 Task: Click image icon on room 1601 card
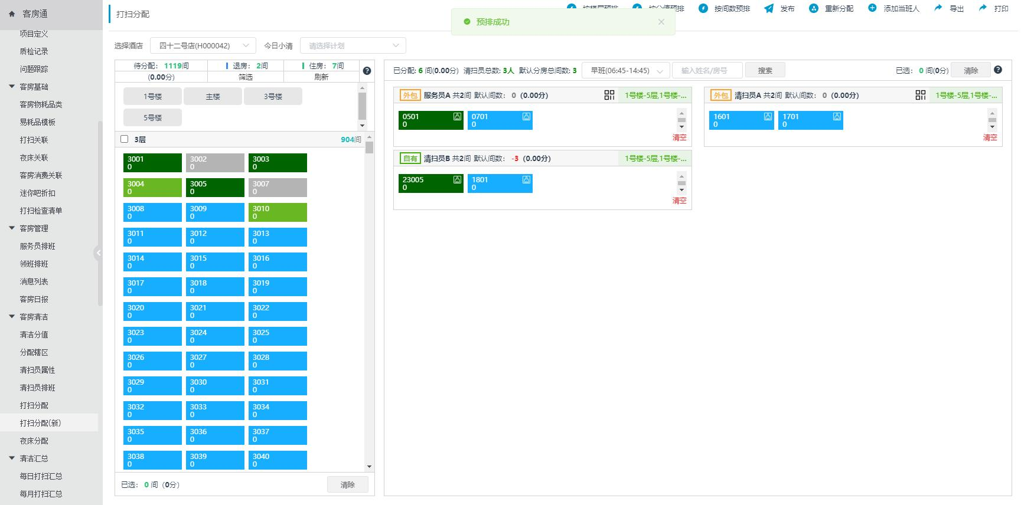pyautogui.click(x=768, y=117)
